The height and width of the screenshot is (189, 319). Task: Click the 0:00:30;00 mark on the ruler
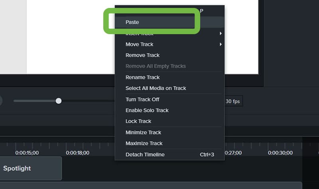280,153
